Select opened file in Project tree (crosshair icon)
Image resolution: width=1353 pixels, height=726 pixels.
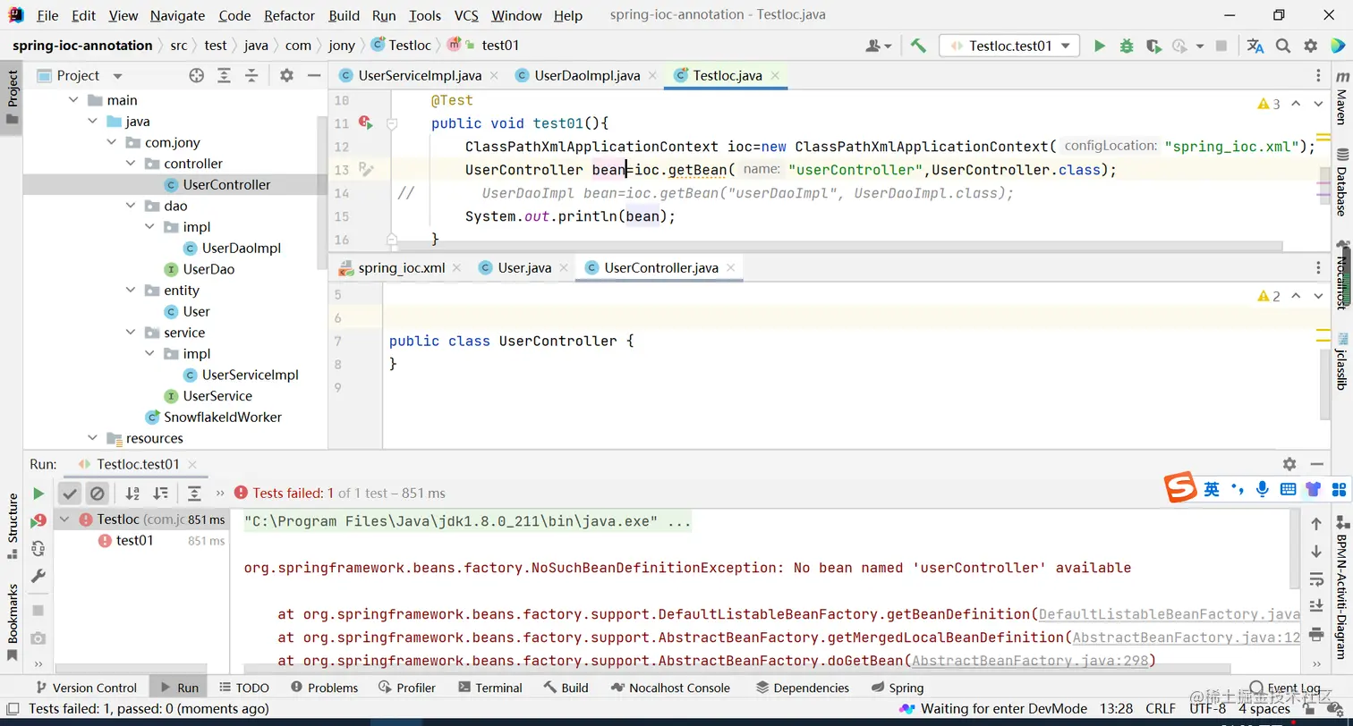point(197,76)
